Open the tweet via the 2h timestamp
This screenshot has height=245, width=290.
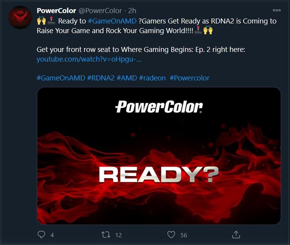[x=132, y=11]
